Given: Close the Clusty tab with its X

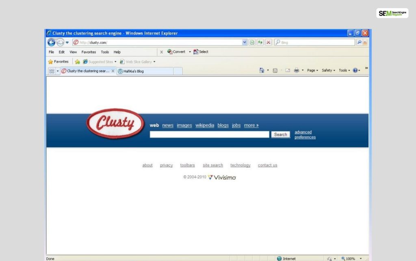Looking at the screenshot, I should 113,71.
